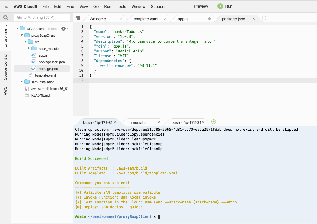Image resolution: width=317 pixels, height=224 pixels.
Task: Click the editor tab list icon
Action: point(78,18)
